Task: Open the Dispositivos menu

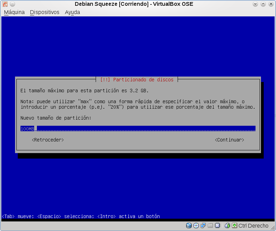Action: coord(44,12)
